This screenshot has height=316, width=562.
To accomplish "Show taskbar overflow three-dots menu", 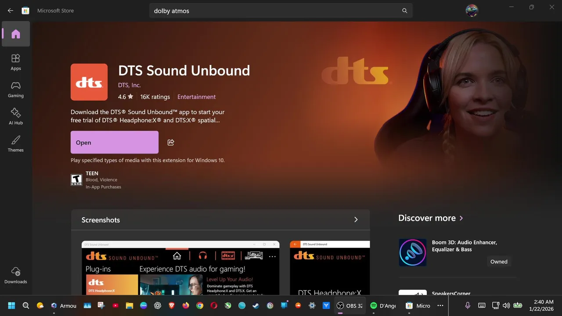I will 440,305.
